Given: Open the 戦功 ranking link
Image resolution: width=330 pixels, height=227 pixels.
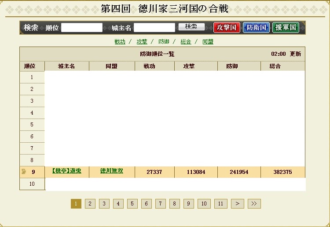Looking at the screenshot, I should 120,42.
